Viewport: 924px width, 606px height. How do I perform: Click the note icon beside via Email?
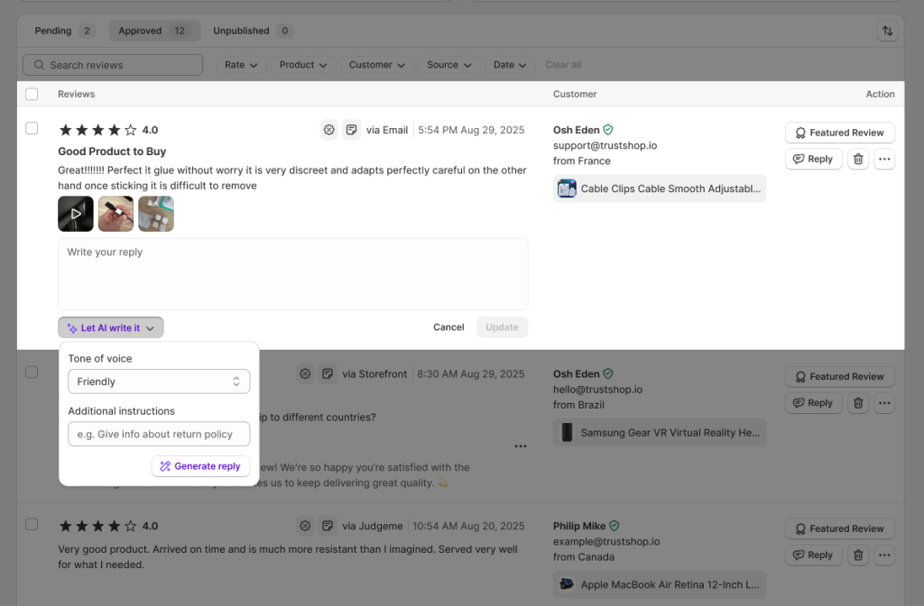[x=351, y=130]
